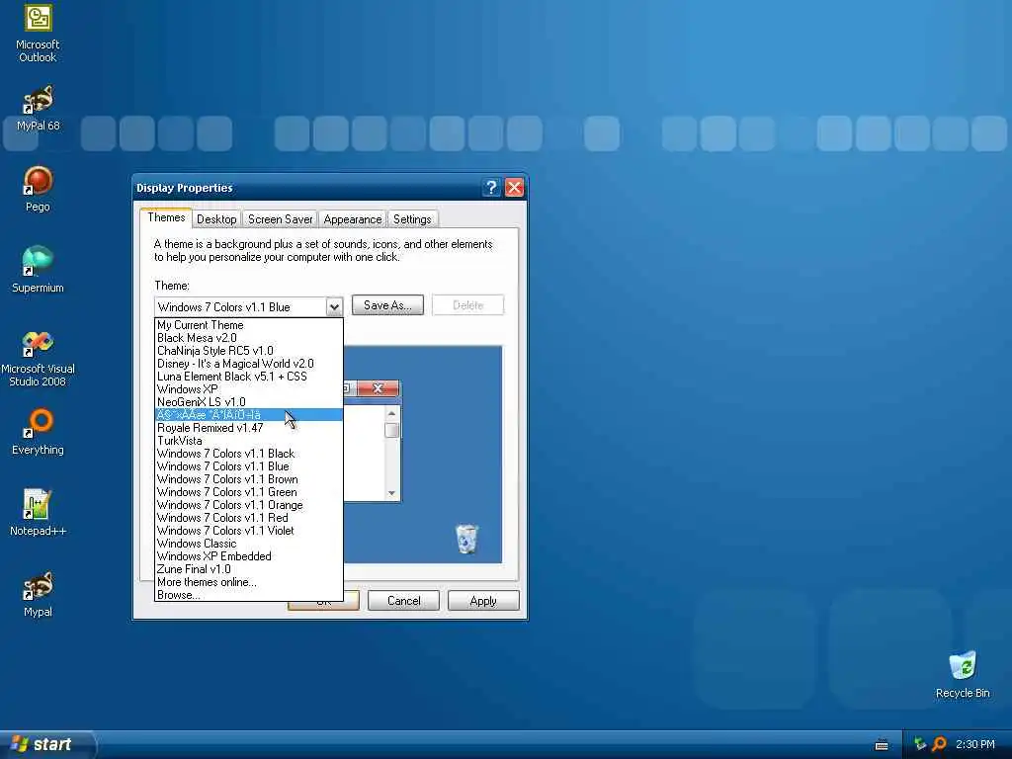Choose Zune Final v1.0 theme
Screen dimensions: 1012x759
point(248,569)
